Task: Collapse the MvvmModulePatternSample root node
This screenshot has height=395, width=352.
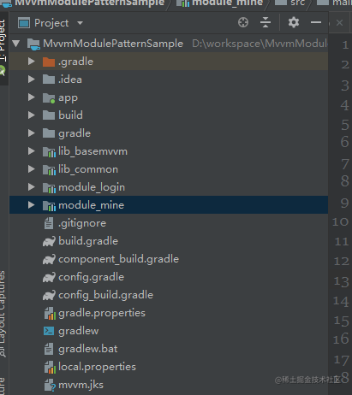Action: tap(16, 44)
